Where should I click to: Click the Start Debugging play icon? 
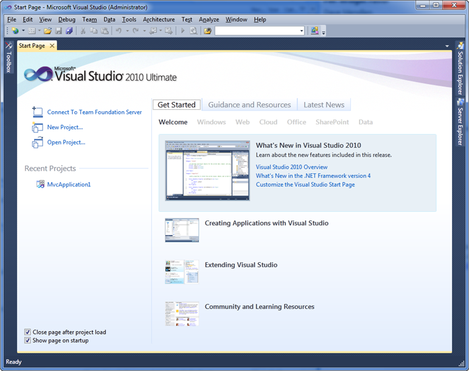tap(182, 30)
